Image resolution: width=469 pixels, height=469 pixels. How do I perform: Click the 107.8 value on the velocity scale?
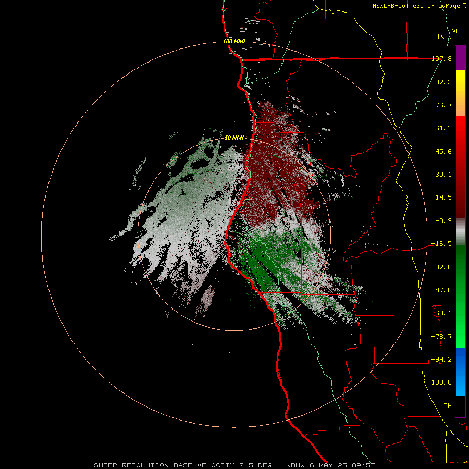(x=442, y=59)
